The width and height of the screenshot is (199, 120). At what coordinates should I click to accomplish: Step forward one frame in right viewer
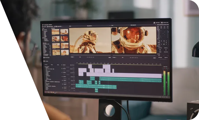tap(135, 58)
